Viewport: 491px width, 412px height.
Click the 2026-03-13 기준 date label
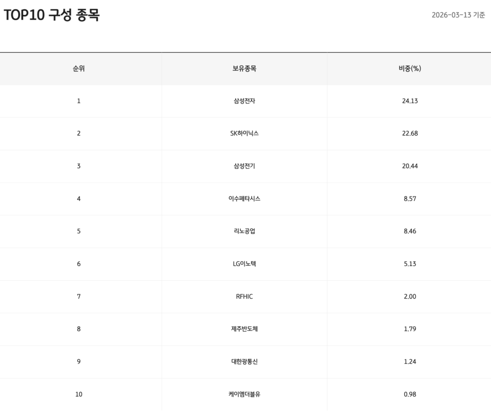click(458, 15)
